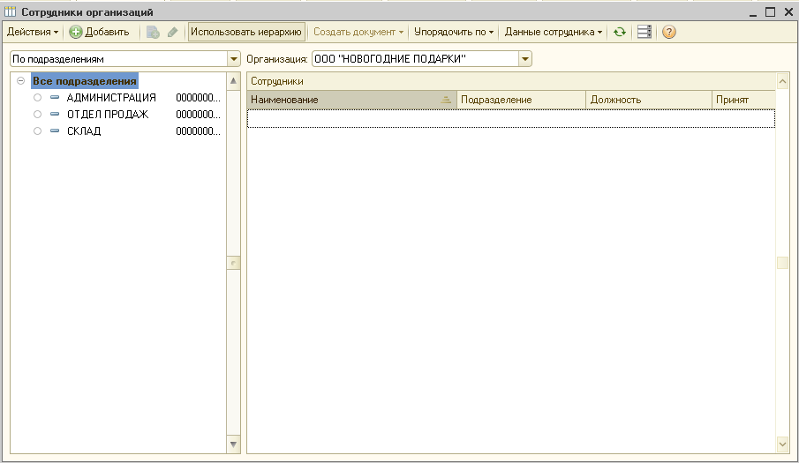Viewport: 799px width, 463px height.
Task: Open the Данные сотрудника dropdown menu
Action: (x=554, y=32)
